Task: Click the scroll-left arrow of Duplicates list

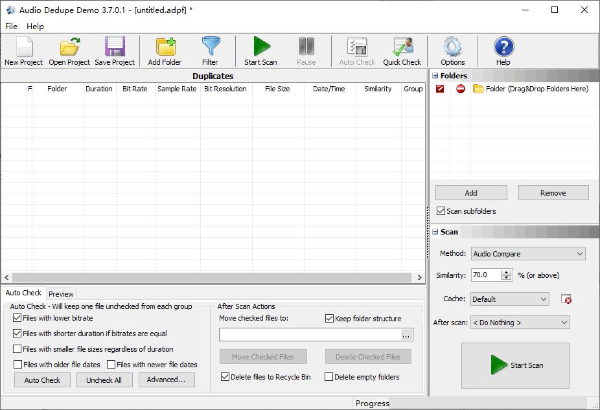Action: click(x=6, y=278)
